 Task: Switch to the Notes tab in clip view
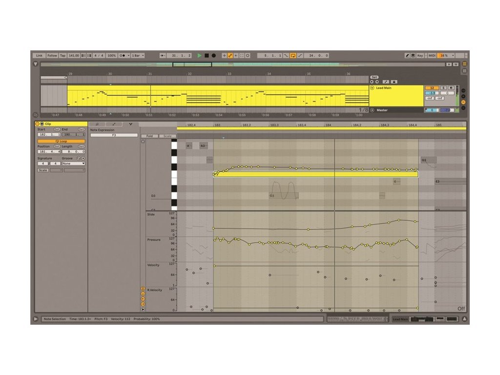click(97, 125)
